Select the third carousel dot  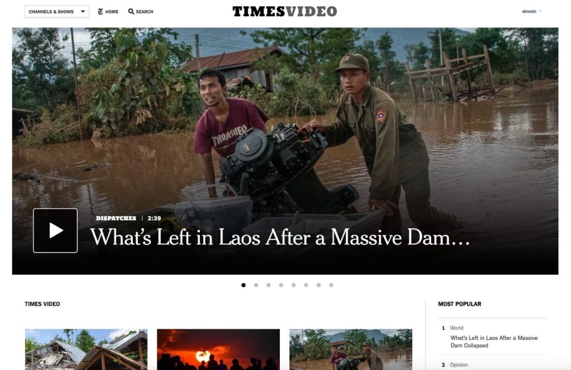268,285
